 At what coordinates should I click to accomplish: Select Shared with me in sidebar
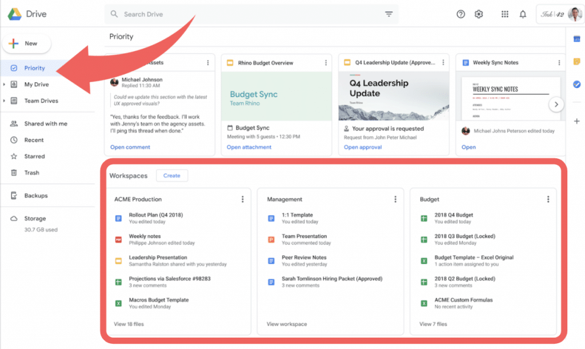(x=45, y=123)
